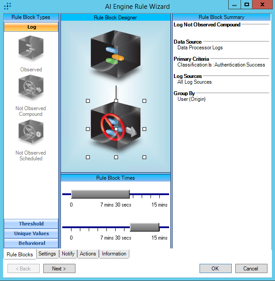Expand the Threshold rule block category
This screenshot has height=281, width=275.
point(31,224)
